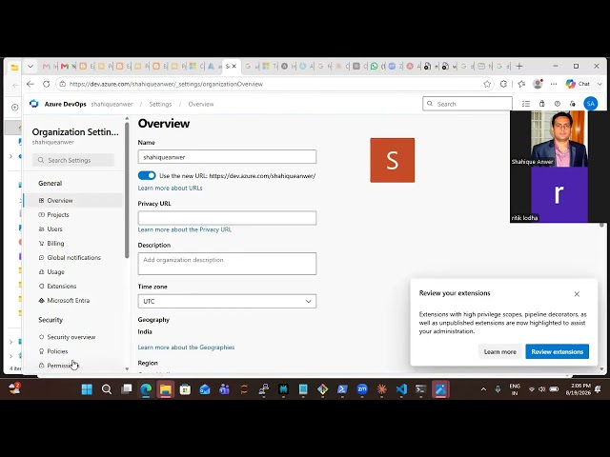Screen dimensions: 610x457
Task: Open Microsoft Teams on taskbar
Action: 225,389
